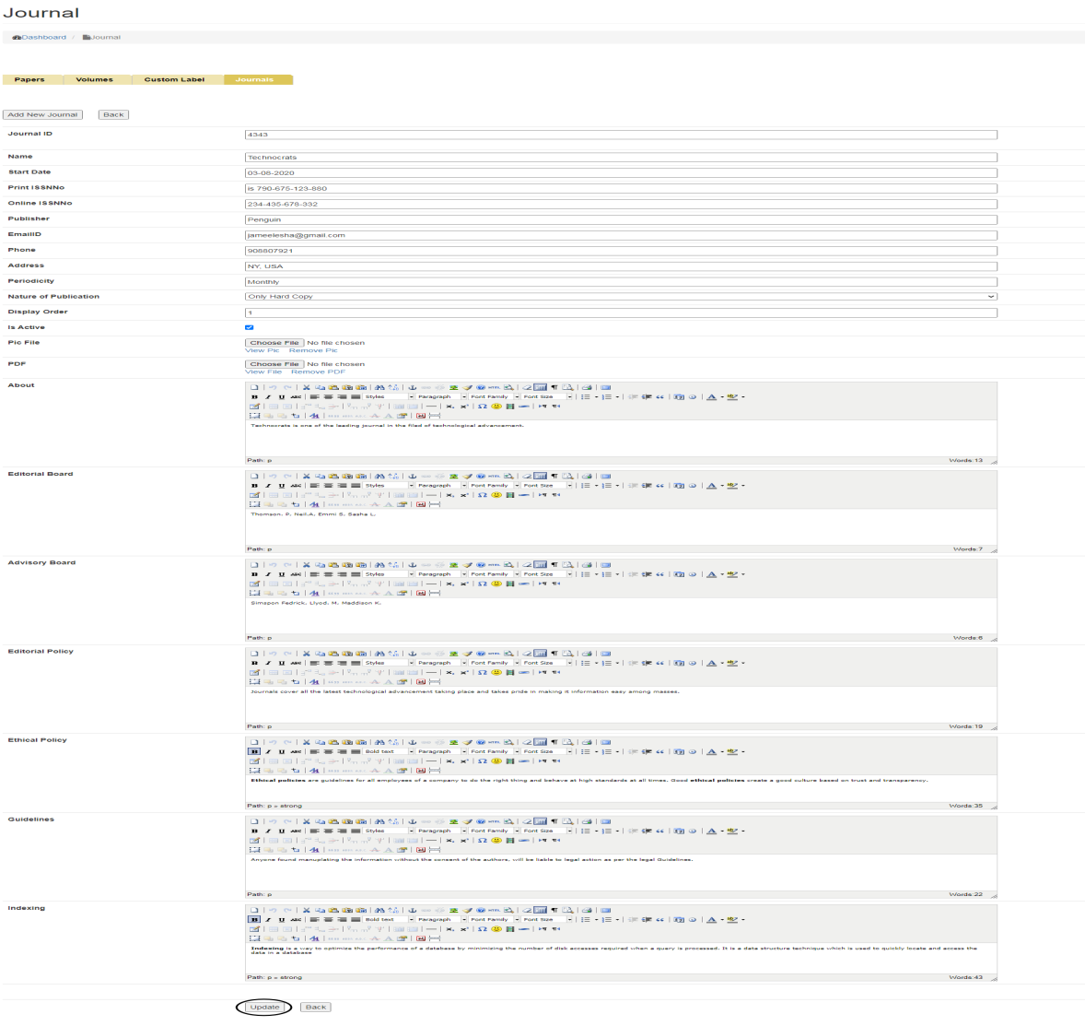
Task: Click the Publisher input field
Action: click(x=621, y=219)
